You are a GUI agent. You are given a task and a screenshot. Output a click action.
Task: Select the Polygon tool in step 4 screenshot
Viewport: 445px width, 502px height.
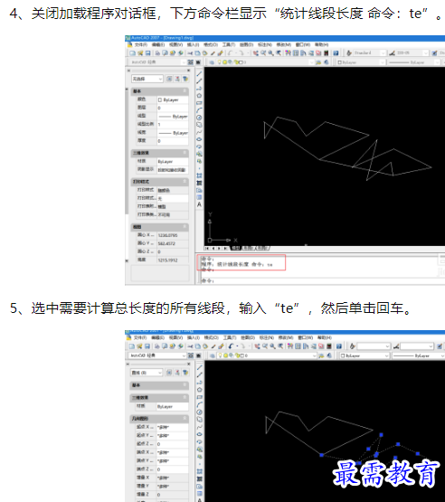tap(199, 95)
